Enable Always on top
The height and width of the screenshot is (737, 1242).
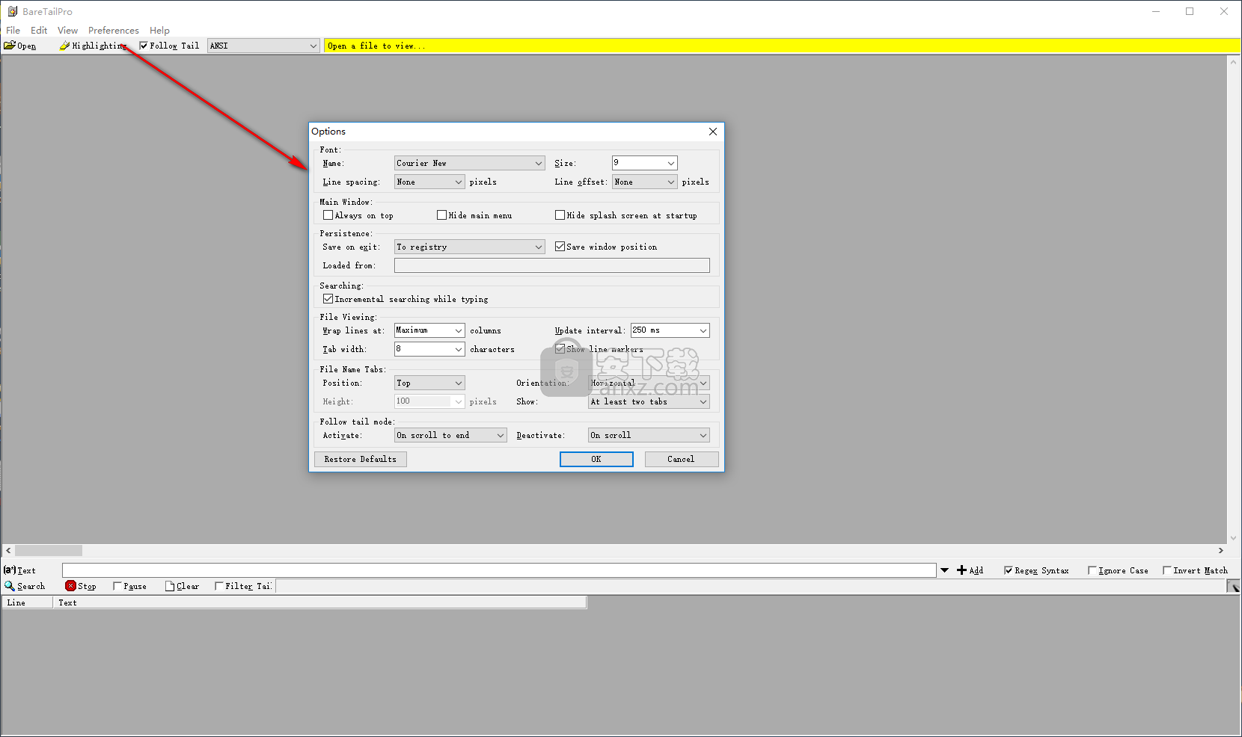328,215
